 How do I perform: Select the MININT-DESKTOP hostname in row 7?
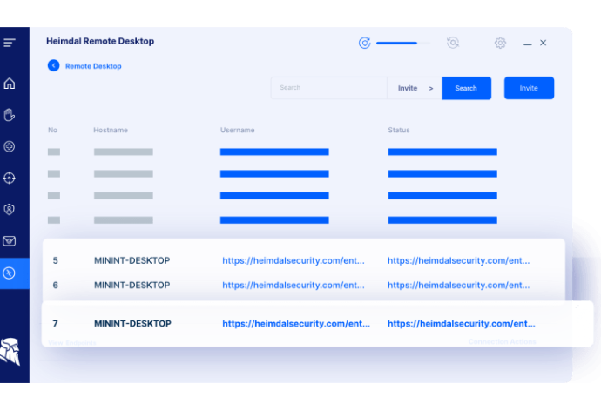(132, 324)
